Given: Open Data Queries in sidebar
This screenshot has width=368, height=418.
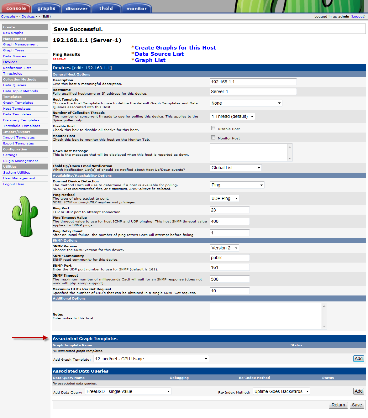Looking at the screenshot, I should [x=14, y=85].
